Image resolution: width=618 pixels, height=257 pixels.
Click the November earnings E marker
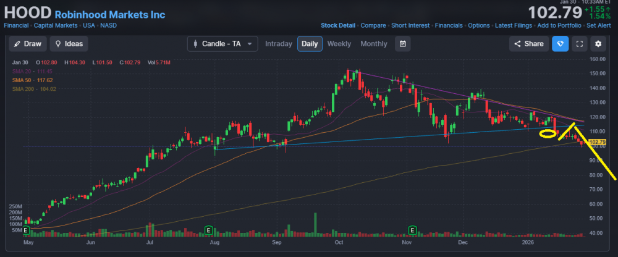[x=412, y=230]
